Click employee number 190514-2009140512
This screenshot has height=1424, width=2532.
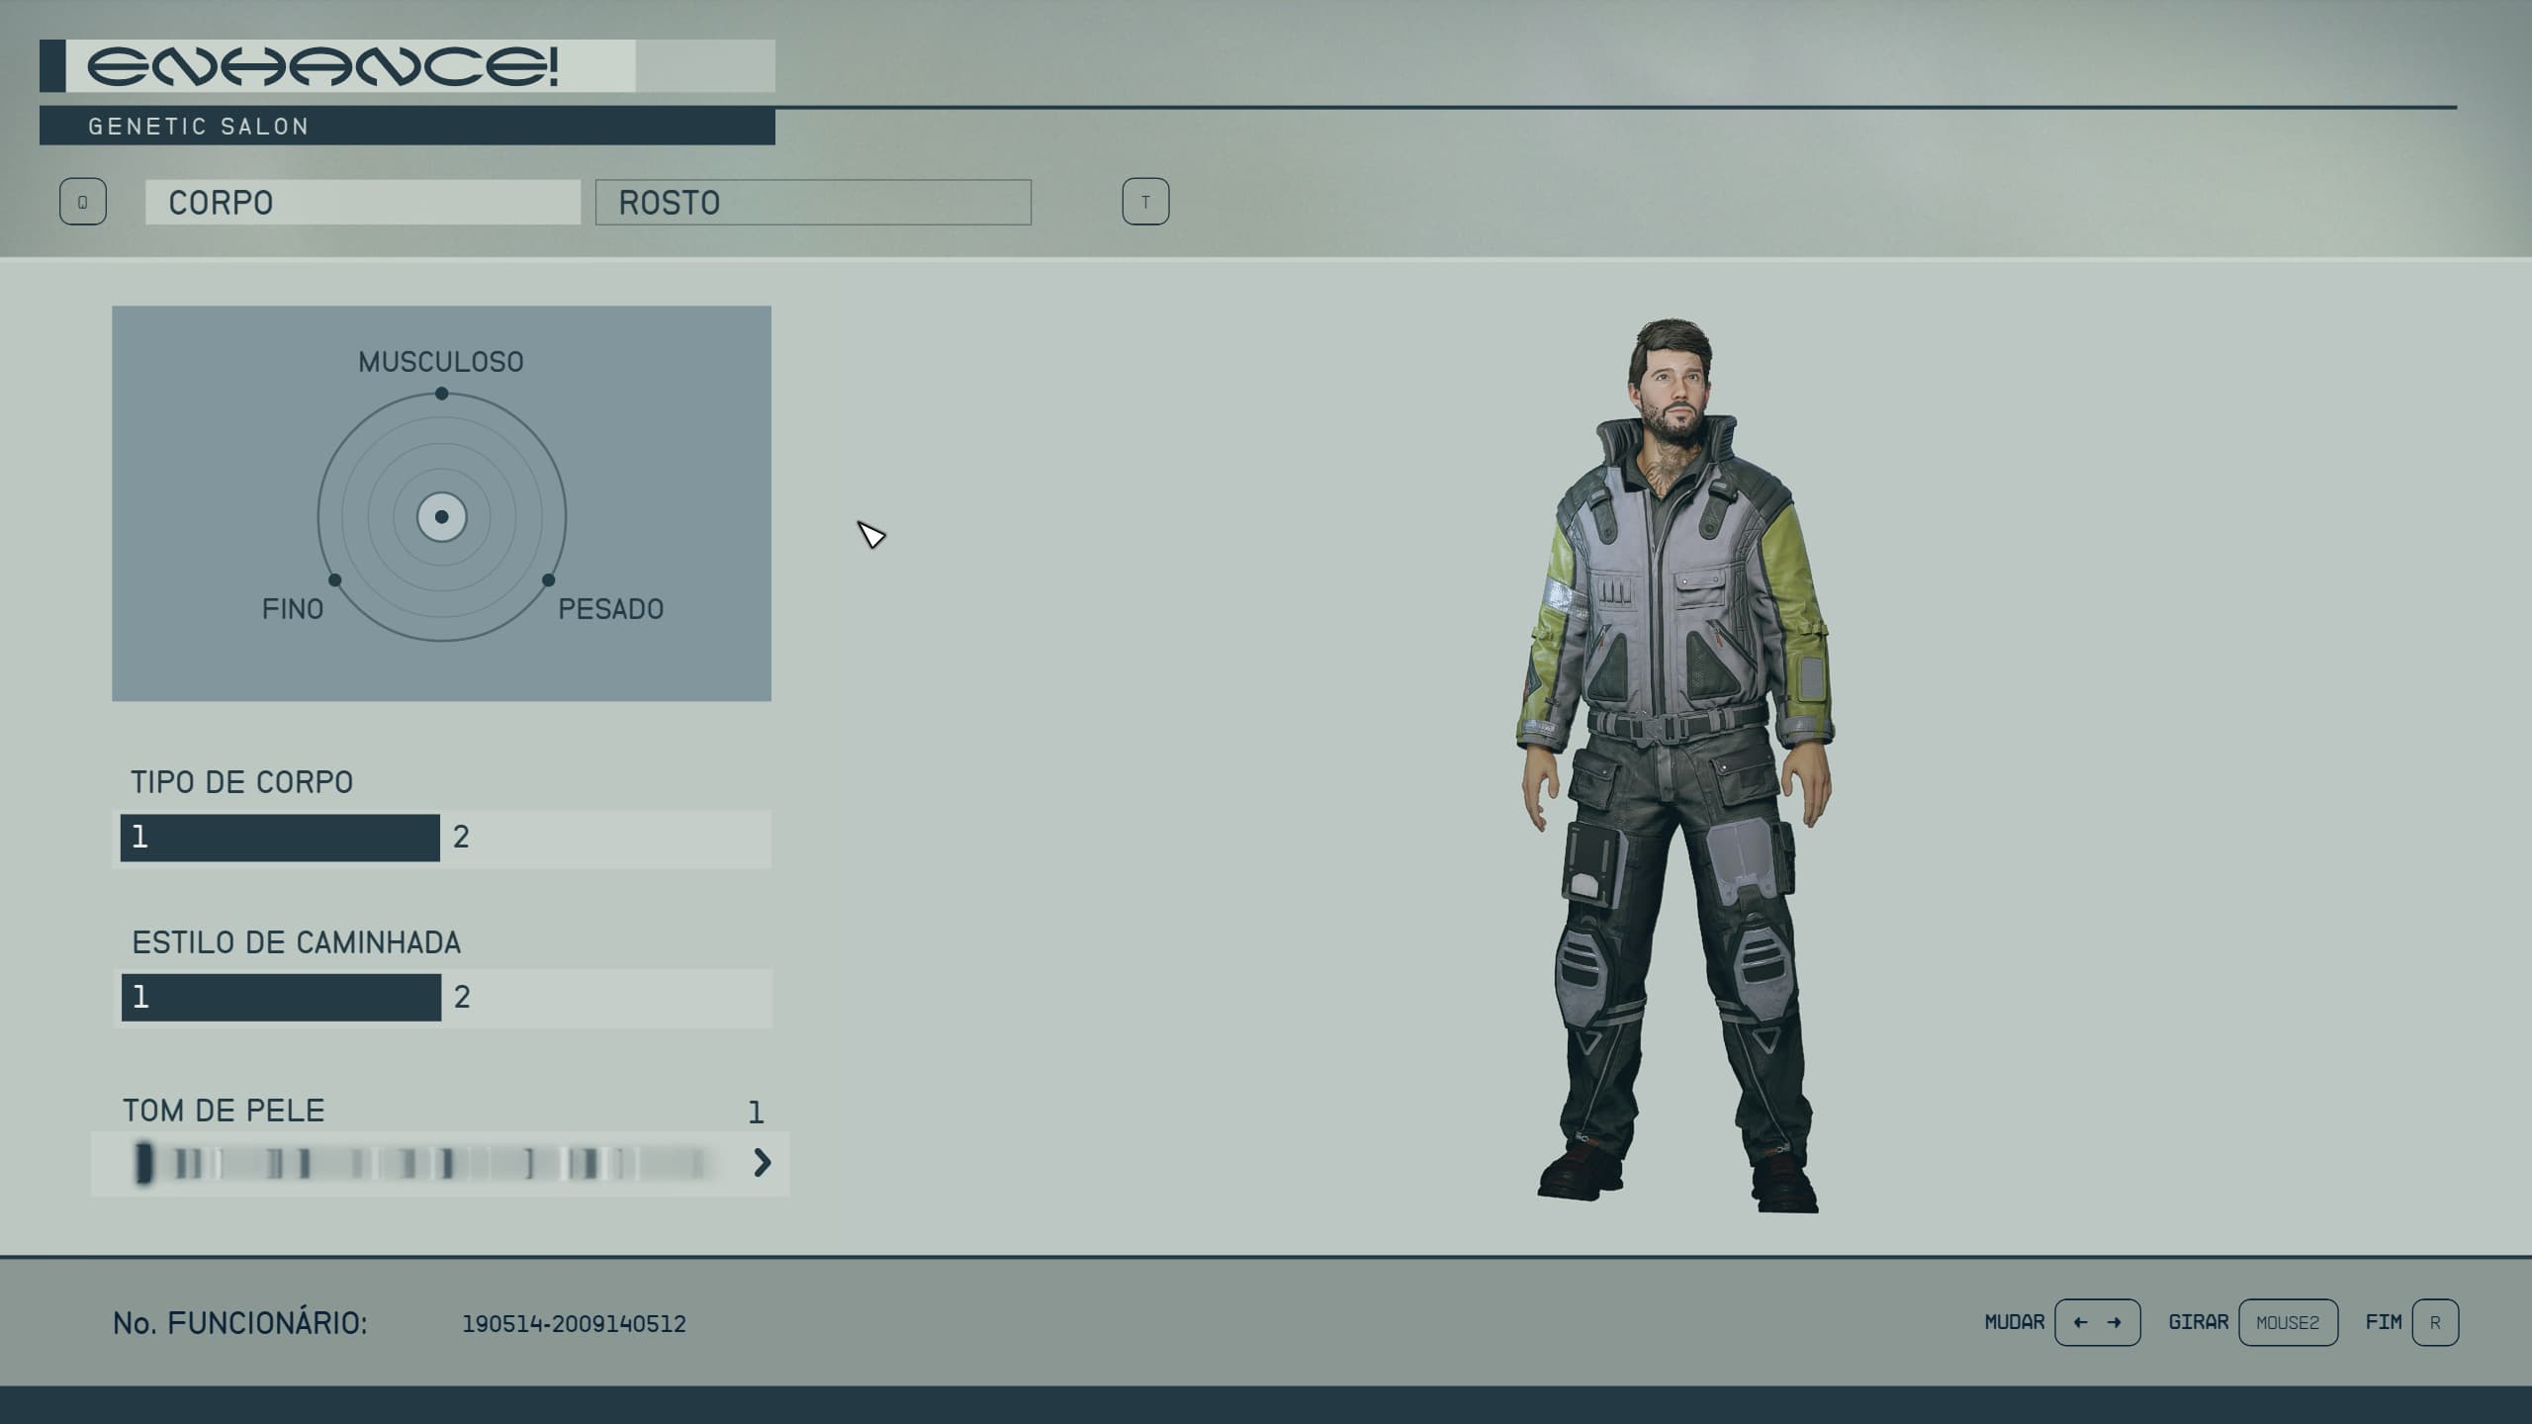(574, 1323)
